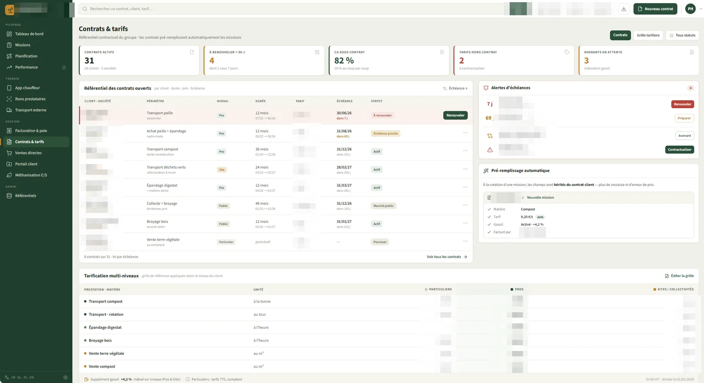Switch to the Grille tarifaire tab
This screenshot has width=704, height=383.
pyautogui.click(x=648, y=35)
